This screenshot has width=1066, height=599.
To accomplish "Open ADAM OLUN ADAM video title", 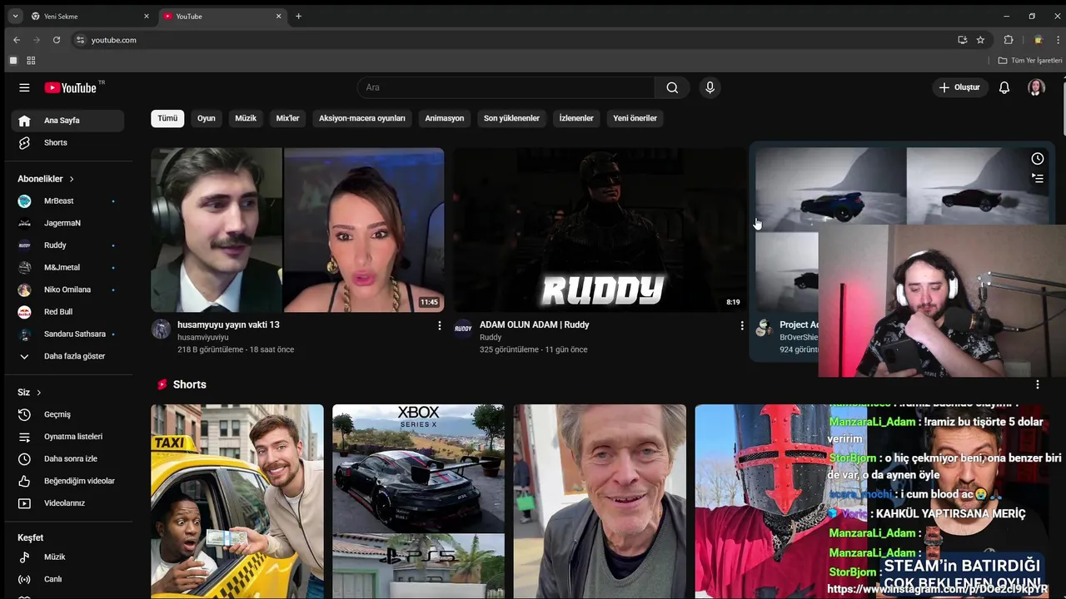I will click(534, 324).
